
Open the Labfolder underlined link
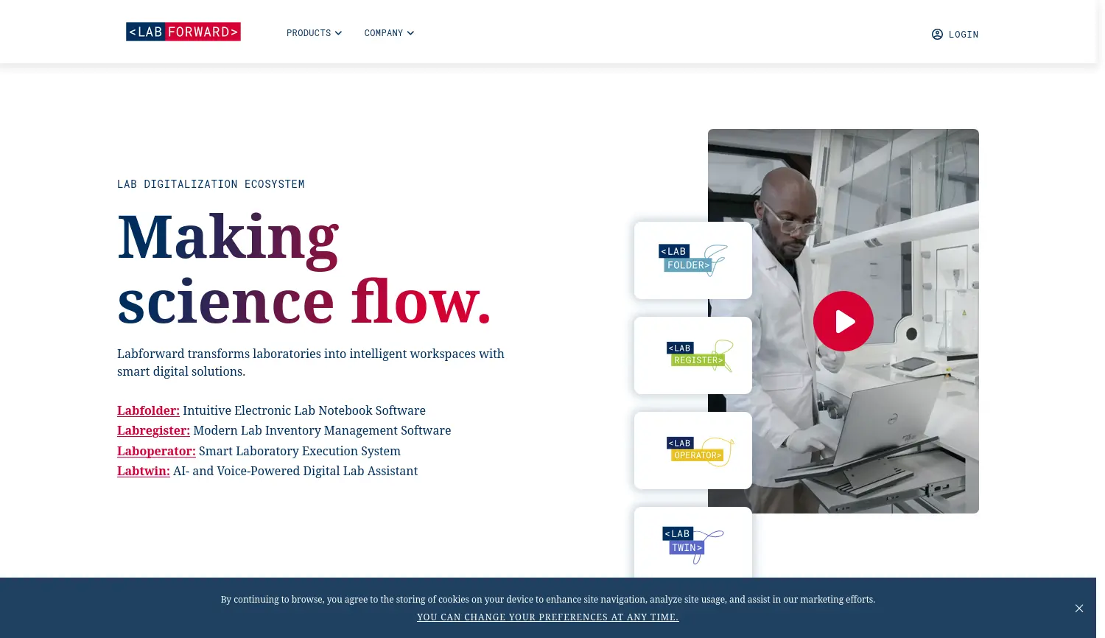coord(148,410)
